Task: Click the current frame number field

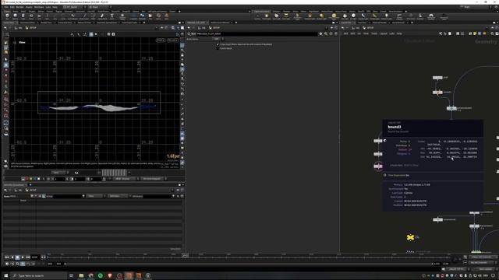Action: (34, 257)
